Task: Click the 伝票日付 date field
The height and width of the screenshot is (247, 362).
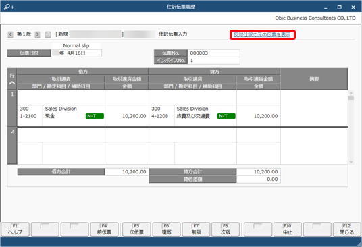Action: [76, 53]
